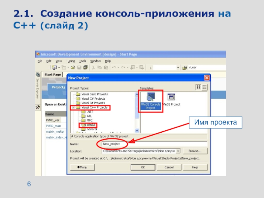Click Project Types scrollbar down arrow
The image size is (264, 198).
(137, 130)
